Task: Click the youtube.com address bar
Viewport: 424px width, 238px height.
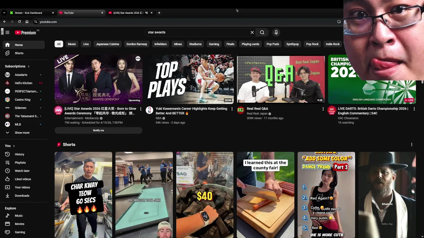Action: (185, 22)
